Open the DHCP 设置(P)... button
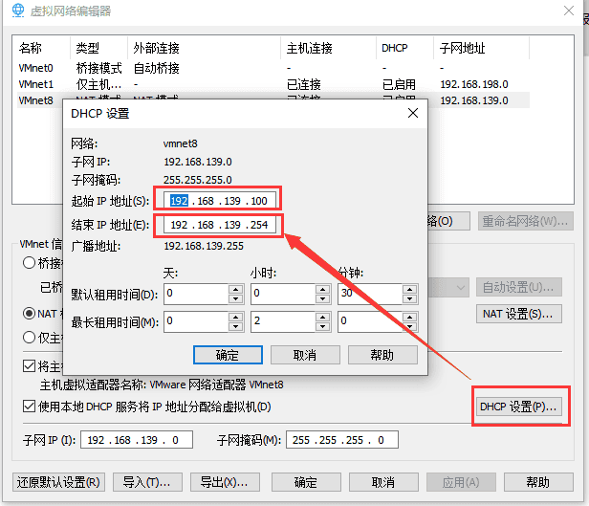 (518, 407)
